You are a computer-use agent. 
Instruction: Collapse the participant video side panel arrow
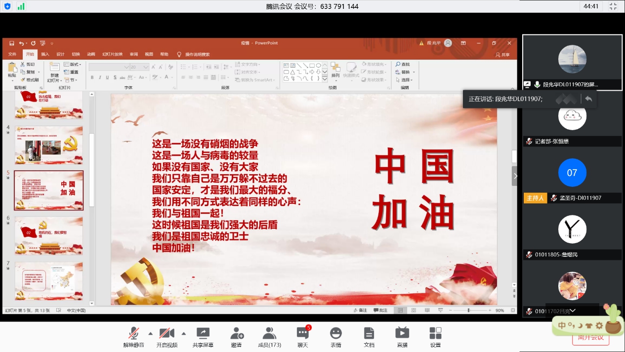(x=515, y=176)
